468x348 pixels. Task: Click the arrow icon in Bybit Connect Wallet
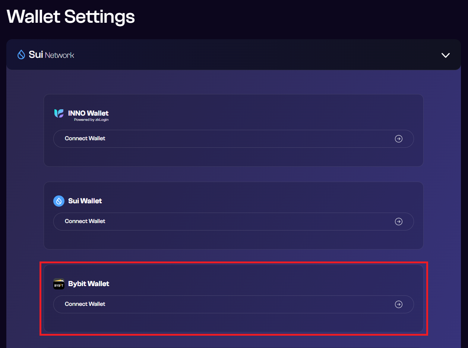point(399,304)
